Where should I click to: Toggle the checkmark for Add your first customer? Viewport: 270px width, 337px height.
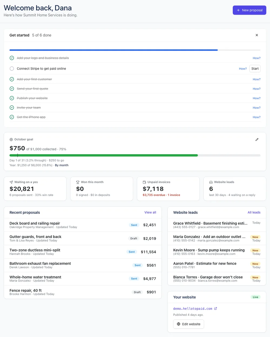(x=12, y=79)
